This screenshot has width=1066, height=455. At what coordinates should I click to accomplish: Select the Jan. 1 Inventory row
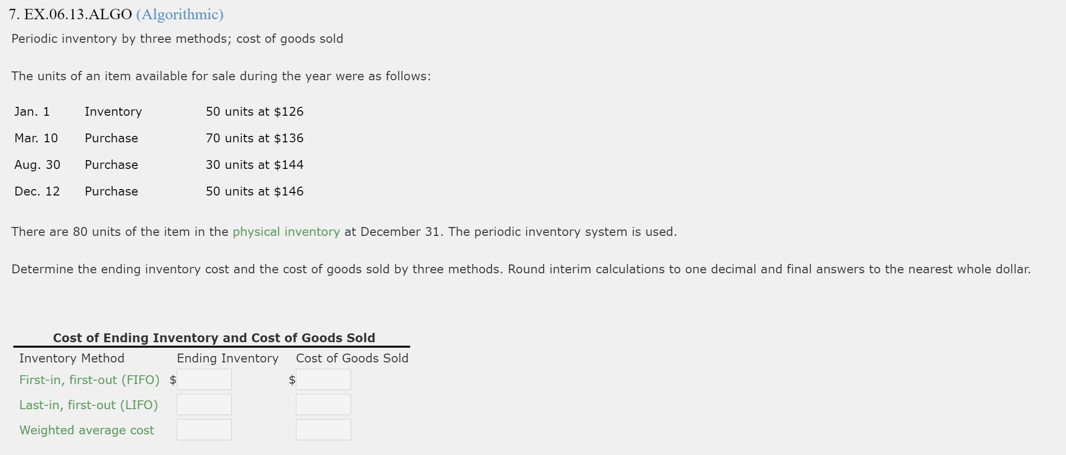tap(158, 111)
